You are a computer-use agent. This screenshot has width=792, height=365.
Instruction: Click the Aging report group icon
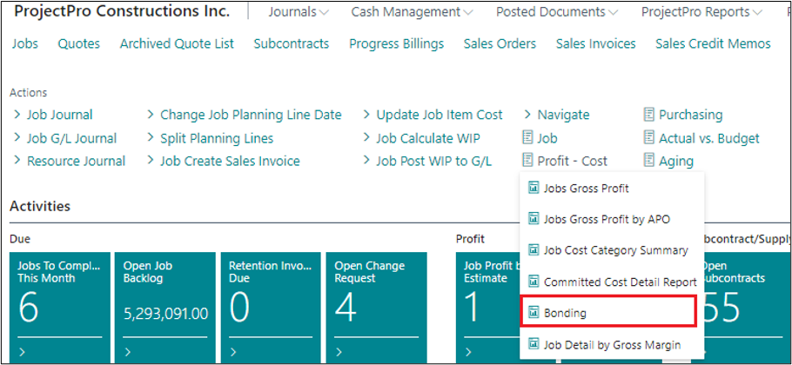[x=648, y=161]
